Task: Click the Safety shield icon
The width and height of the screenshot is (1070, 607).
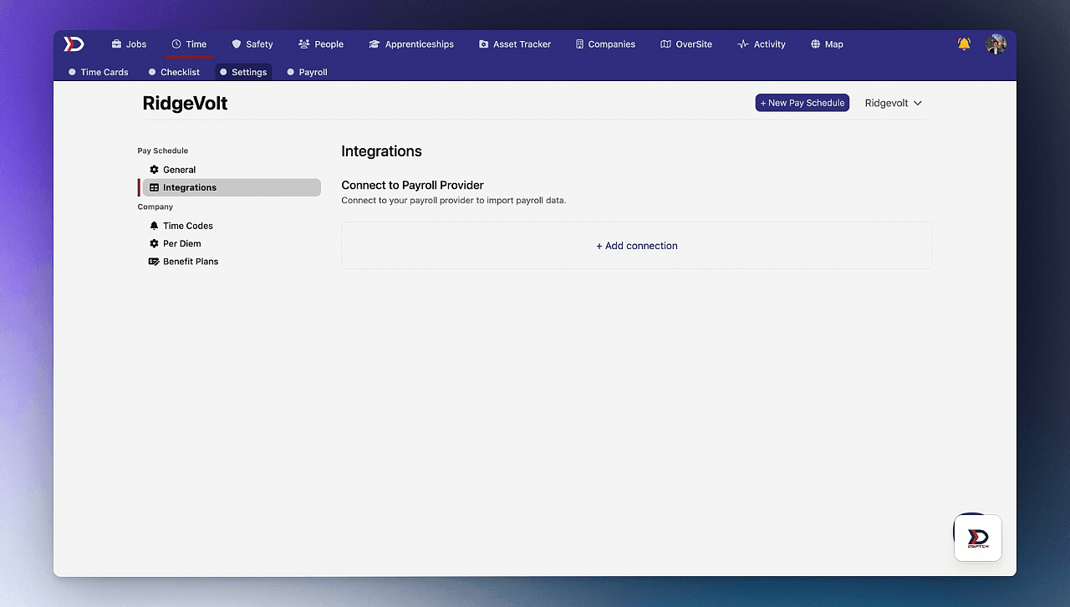Action: click(237, 44)
